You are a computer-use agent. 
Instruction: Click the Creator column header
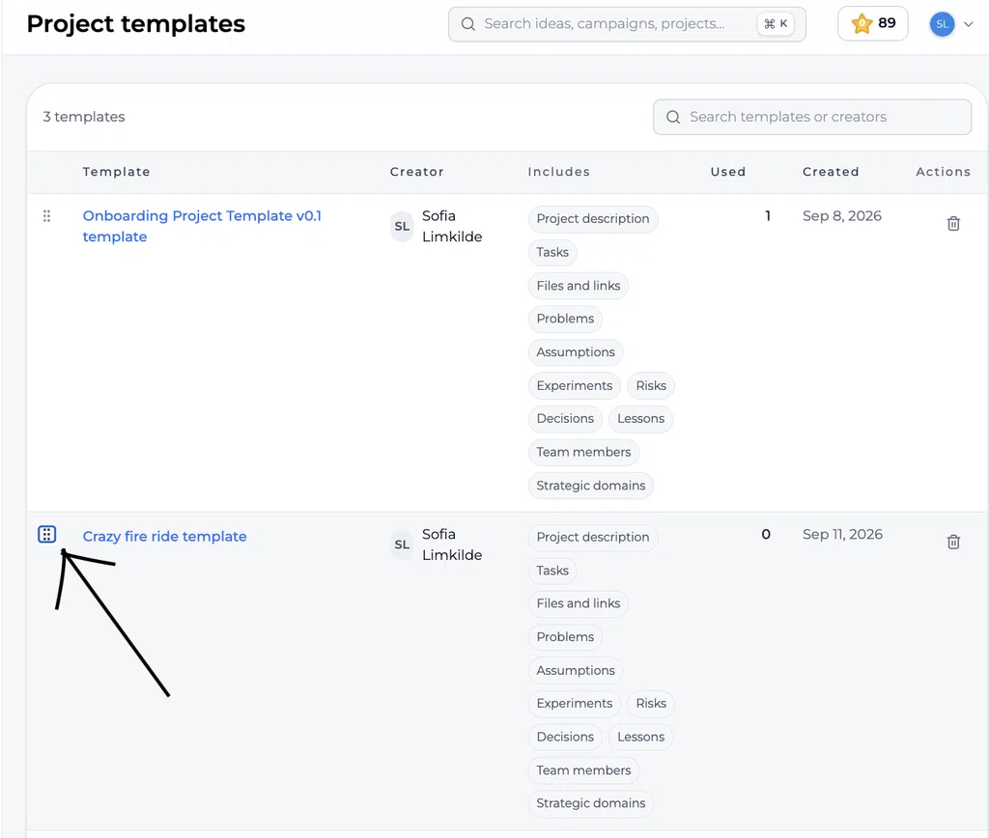417,172
